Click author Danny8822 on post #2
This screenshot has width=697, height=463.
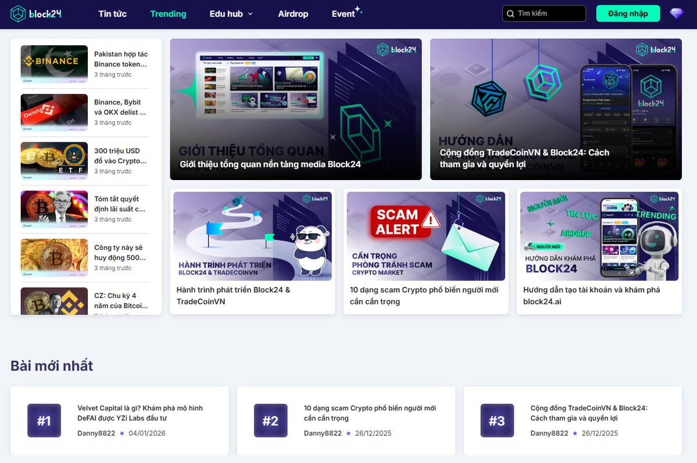tap(323, 433)
